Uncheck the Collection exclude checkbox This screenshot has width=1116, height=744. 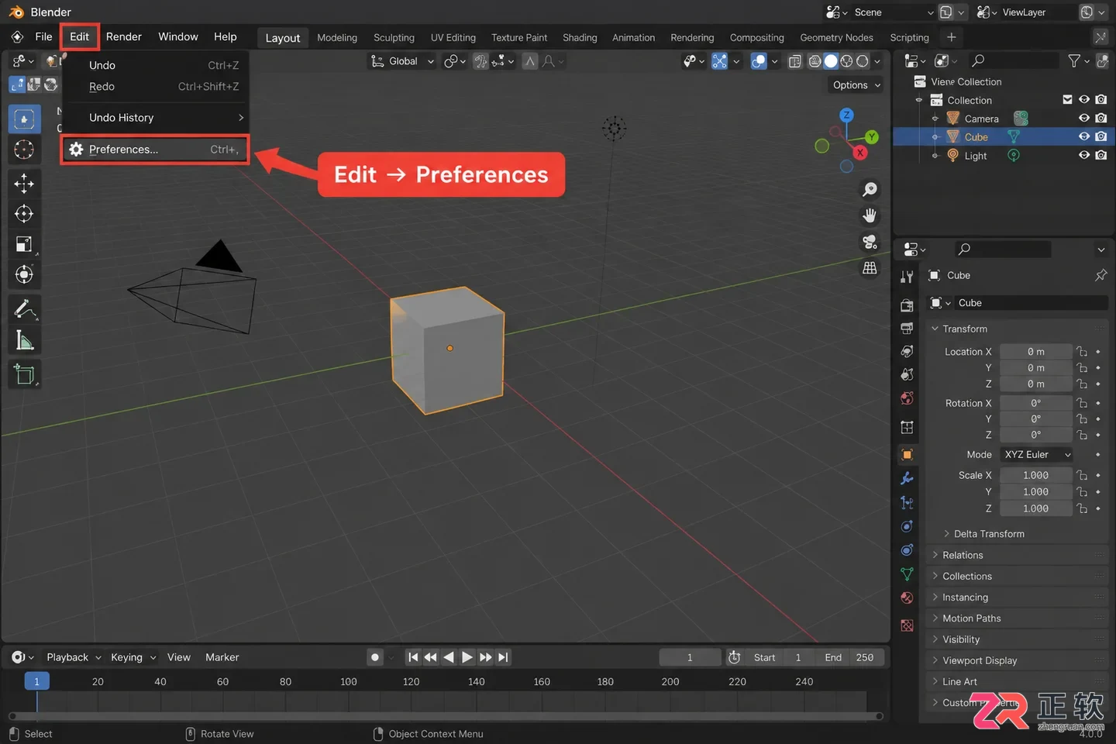1067,99
